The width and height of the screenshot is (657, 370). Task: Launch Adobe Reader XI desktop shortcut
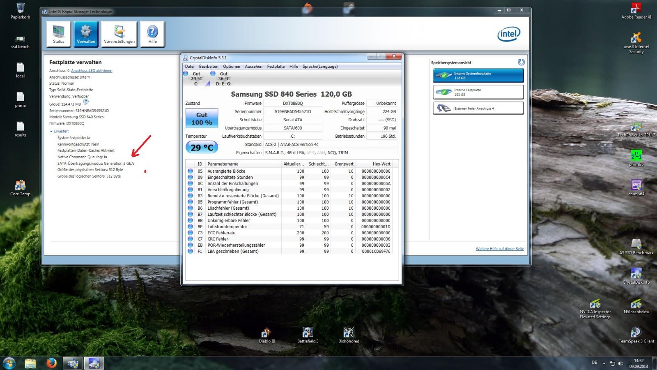636,11
